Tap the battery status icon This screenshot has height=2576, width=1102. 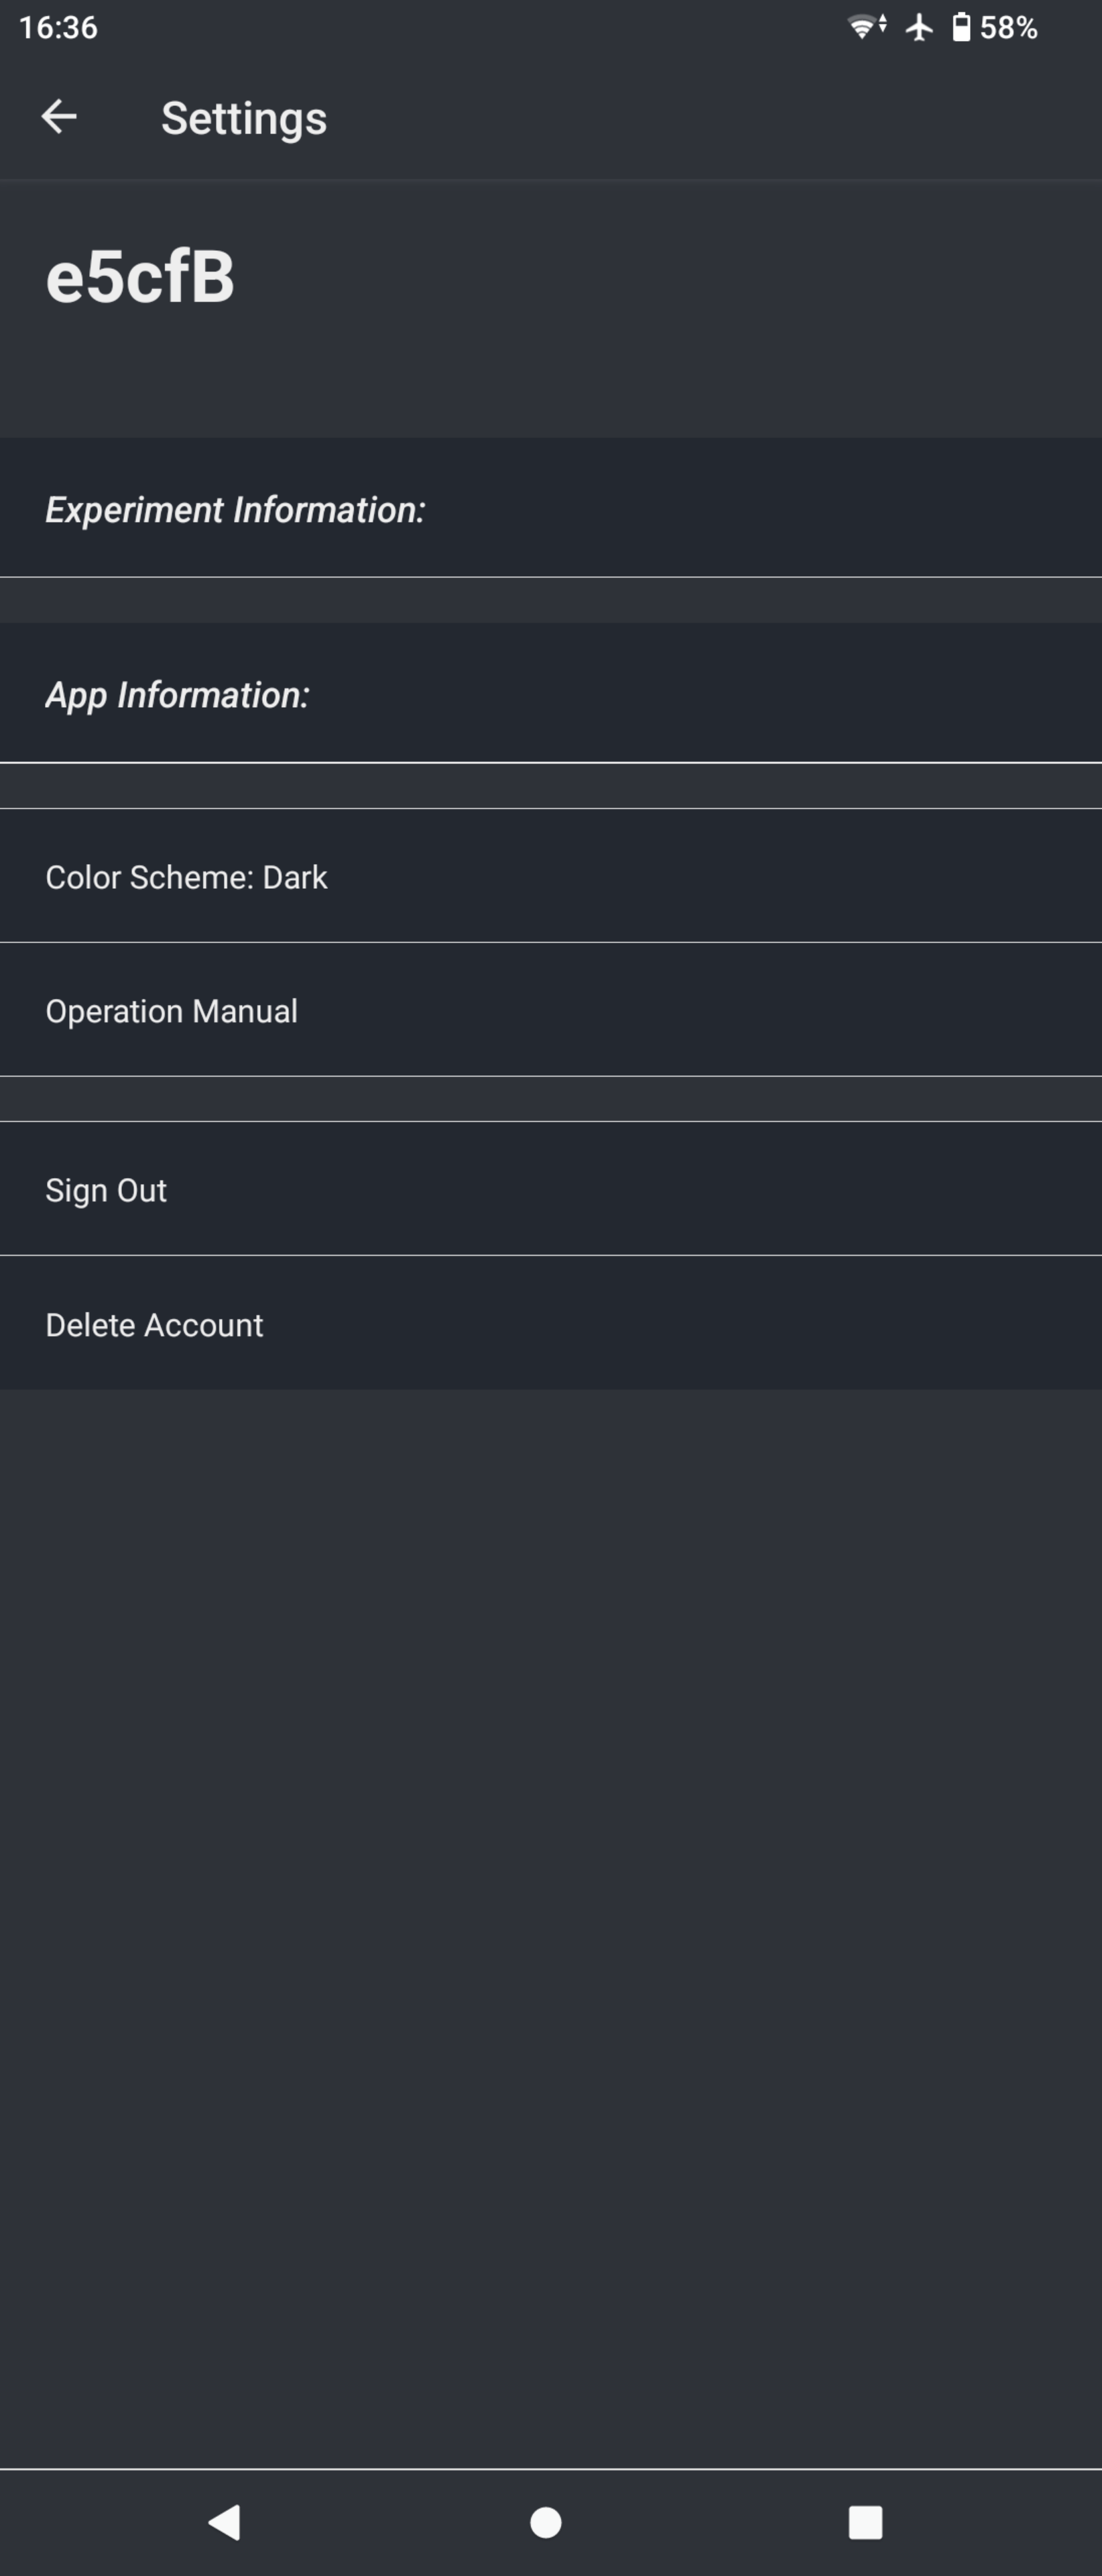tap(961, 27)
